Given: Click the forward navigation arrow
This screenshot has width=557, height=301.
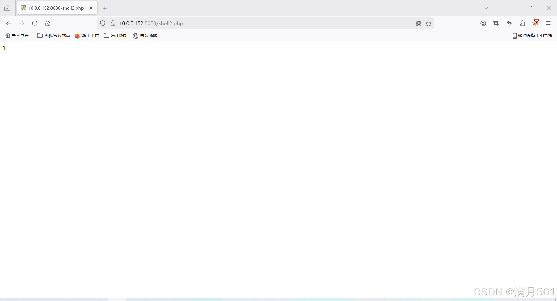Looking at the screenshot, I should (22, 23).
